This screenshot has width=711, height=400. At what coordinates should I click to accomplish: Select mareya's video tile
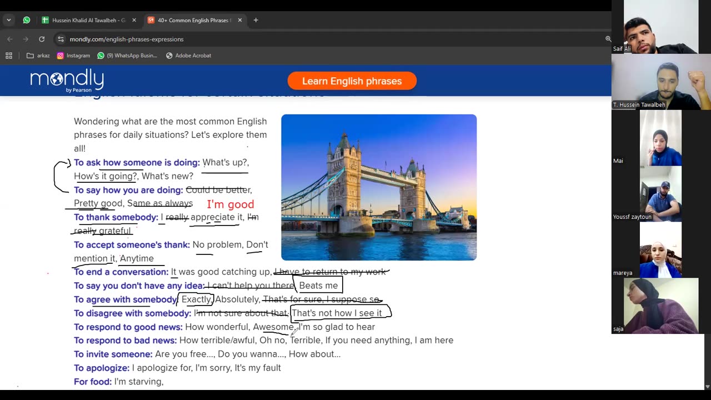661,250
